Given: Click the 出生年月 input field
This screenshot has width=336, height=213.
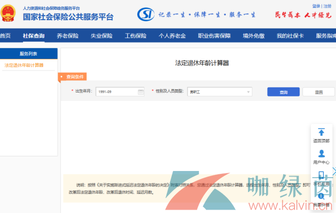Looking at the screenshot, I should pos(120,92).
